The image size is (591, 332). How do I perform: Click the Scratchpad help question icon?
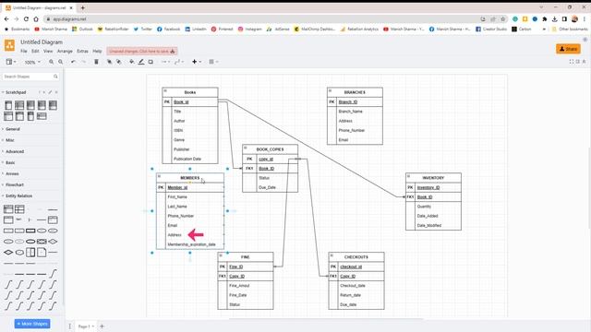pos(39,92)
